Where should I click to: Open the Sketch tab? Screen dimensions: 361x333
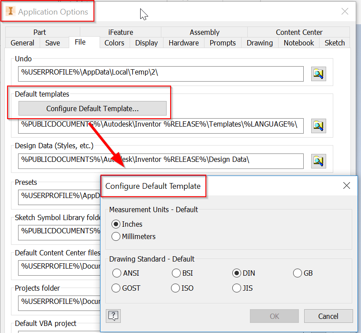pyautogui.click(x=335, y=43)
